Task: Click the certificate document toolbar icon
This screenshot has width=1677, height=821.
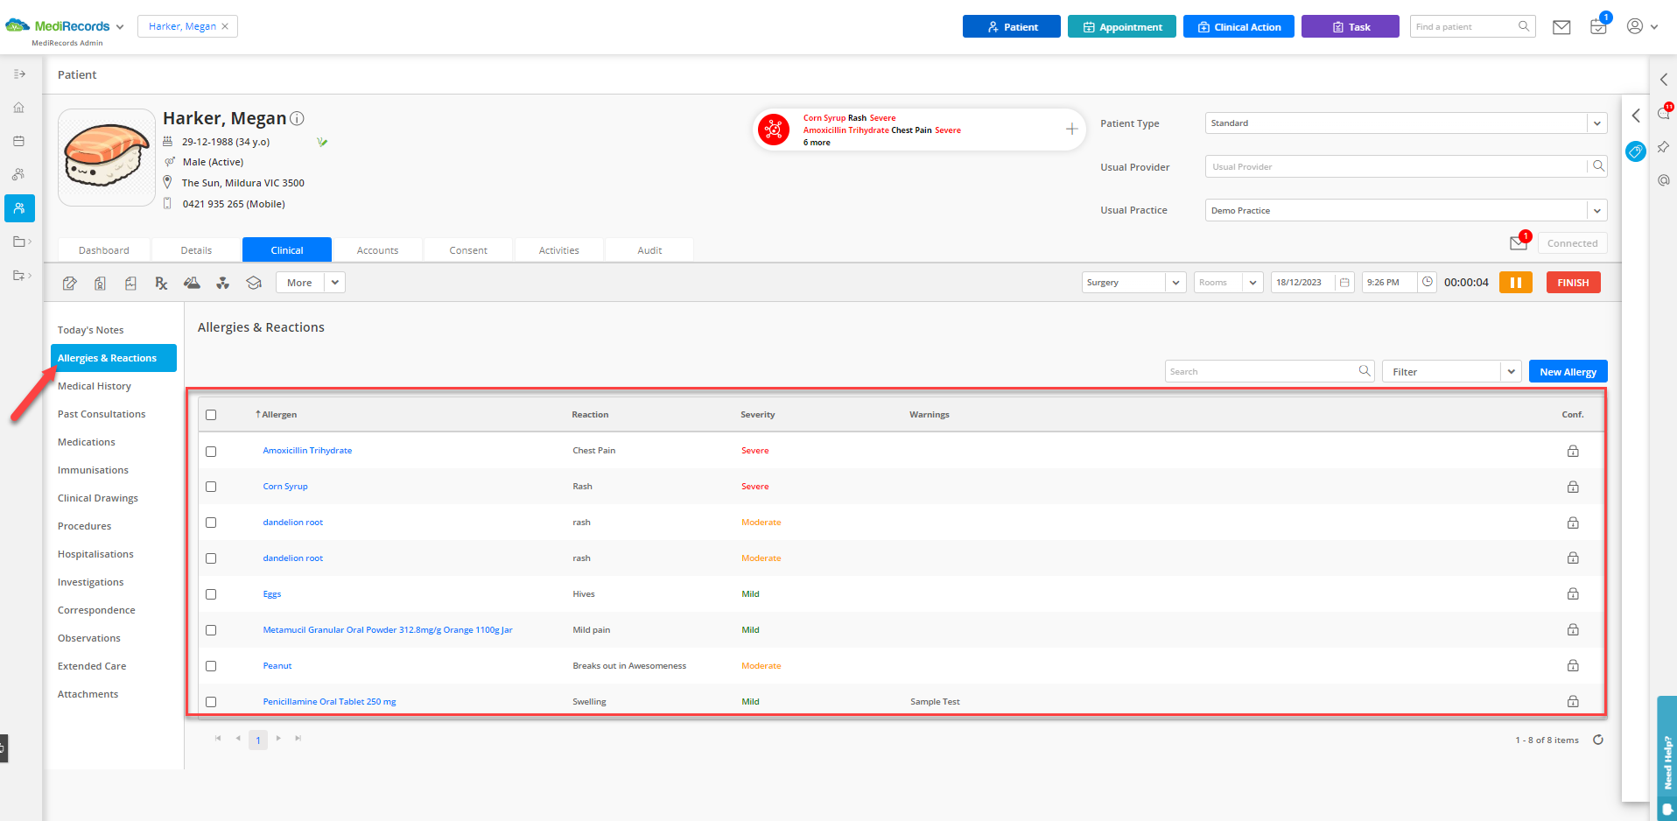Action: (x=101, y=283)
